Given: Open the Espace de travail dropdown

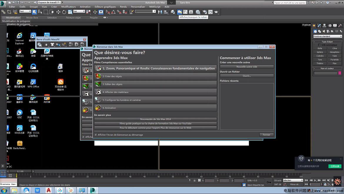Looking at the screenshot, I should click(x=49, y=2).
